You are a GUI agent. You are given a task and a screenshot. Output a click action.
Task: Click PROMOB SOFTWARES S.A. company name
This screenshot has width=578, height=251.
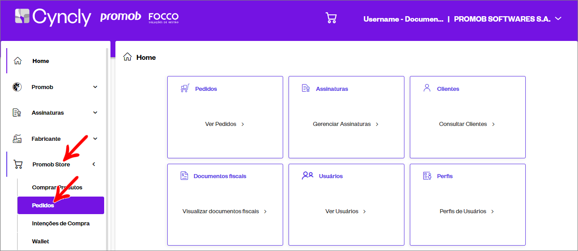(x=502, y=19)
